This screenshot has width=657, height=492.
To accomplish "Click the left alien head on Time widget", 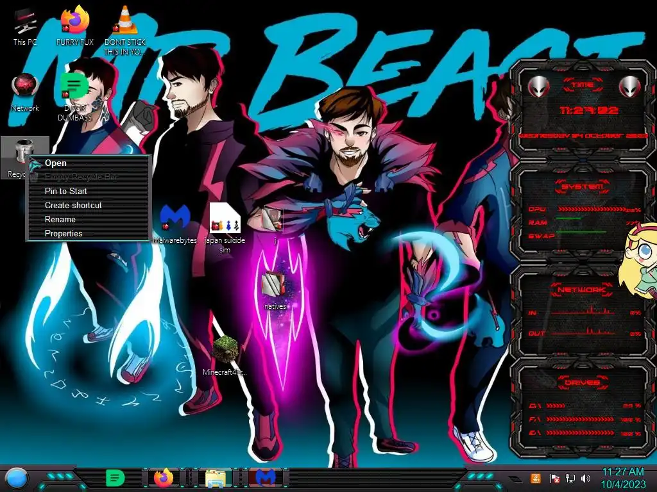I will coord(538,86).
